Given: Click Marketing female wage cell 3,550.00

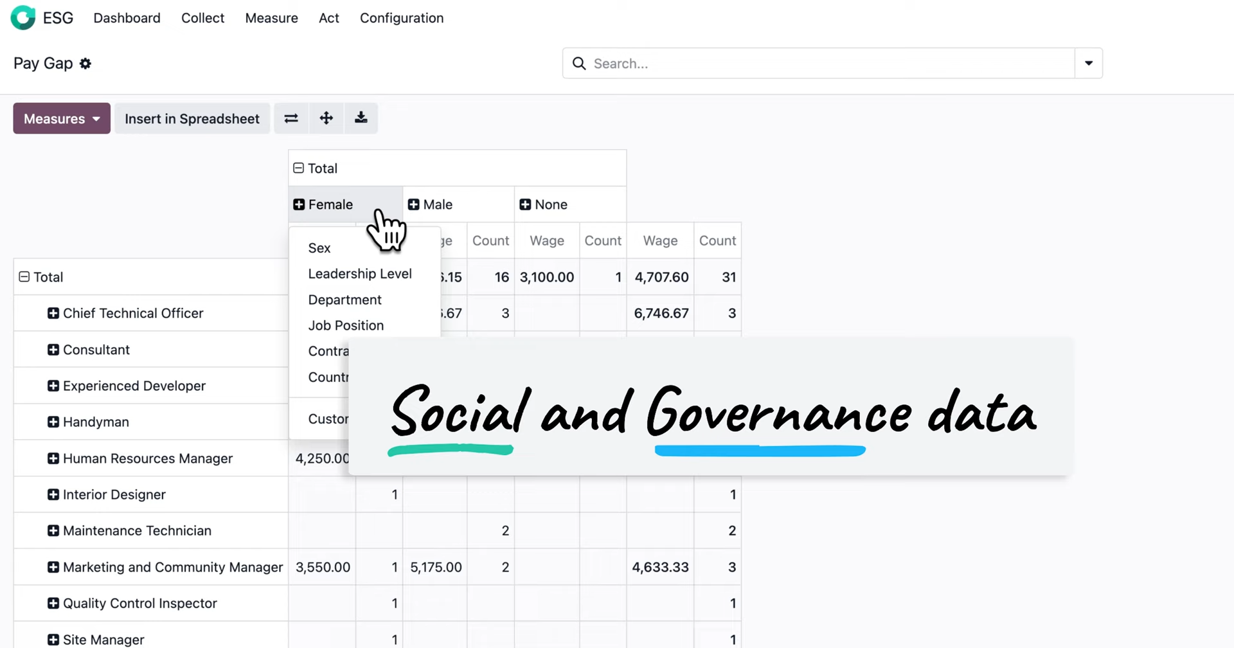Looking at the screenshot, I should click(322, 567).
